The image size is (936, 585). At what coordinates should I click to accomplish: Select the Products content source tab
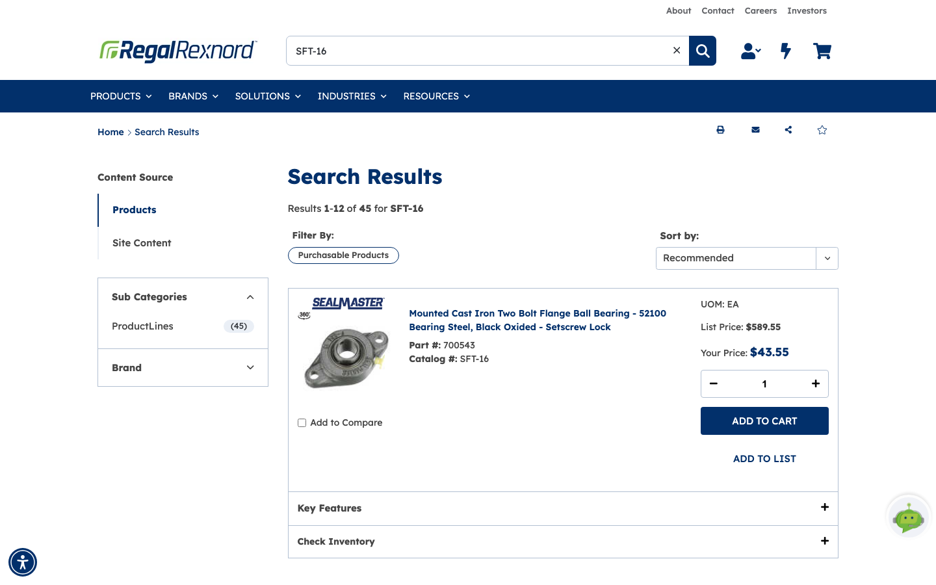click(135, 210)
